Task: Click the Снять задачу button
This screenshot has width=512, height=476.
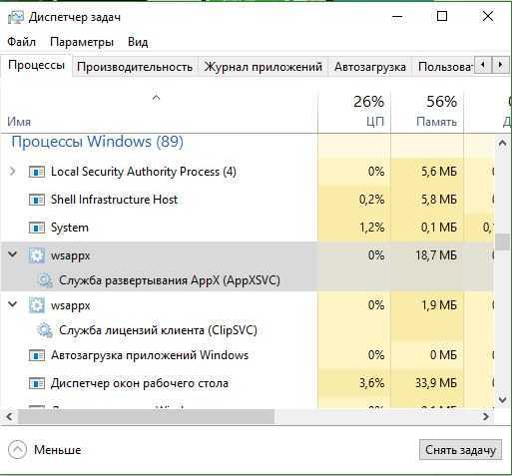Action: 460,450
